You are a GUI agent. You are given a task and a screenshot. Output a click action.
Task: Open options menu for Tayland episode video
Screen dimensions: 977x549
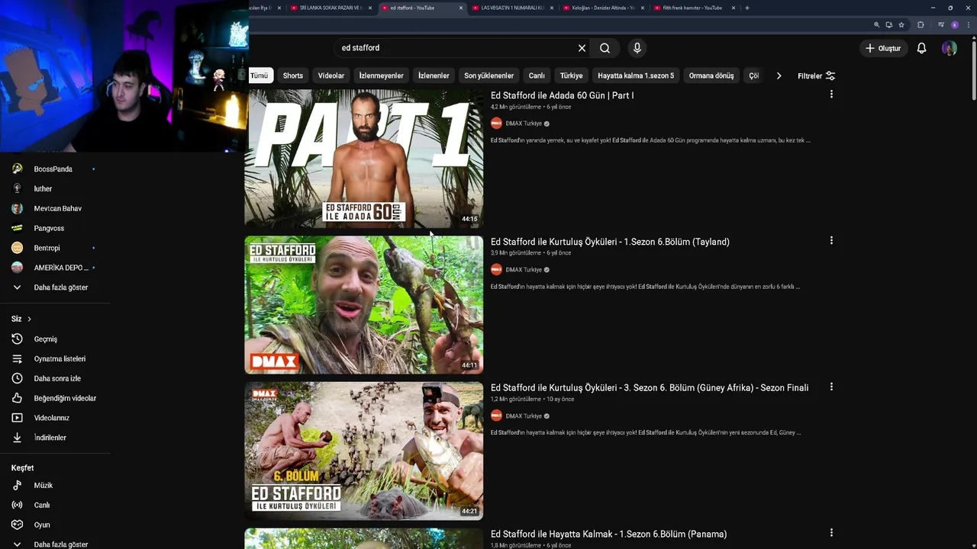831,241
